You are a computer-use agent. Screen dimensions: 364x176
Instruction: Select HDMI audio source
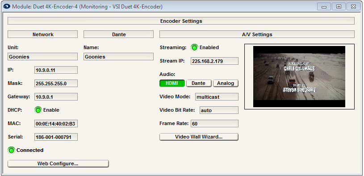click(172, 83)
